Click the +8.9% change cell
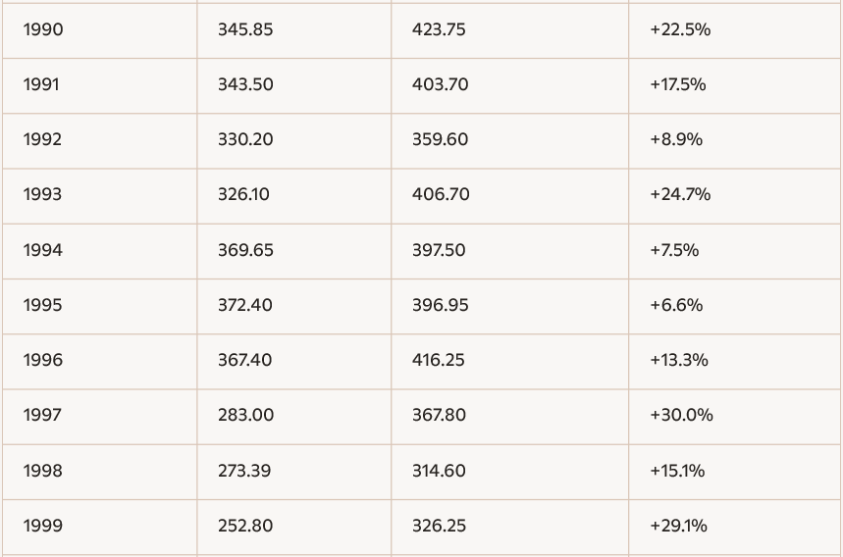Image resolution: width=843 pixels, height=557 pixels. [x=676, y=139]
